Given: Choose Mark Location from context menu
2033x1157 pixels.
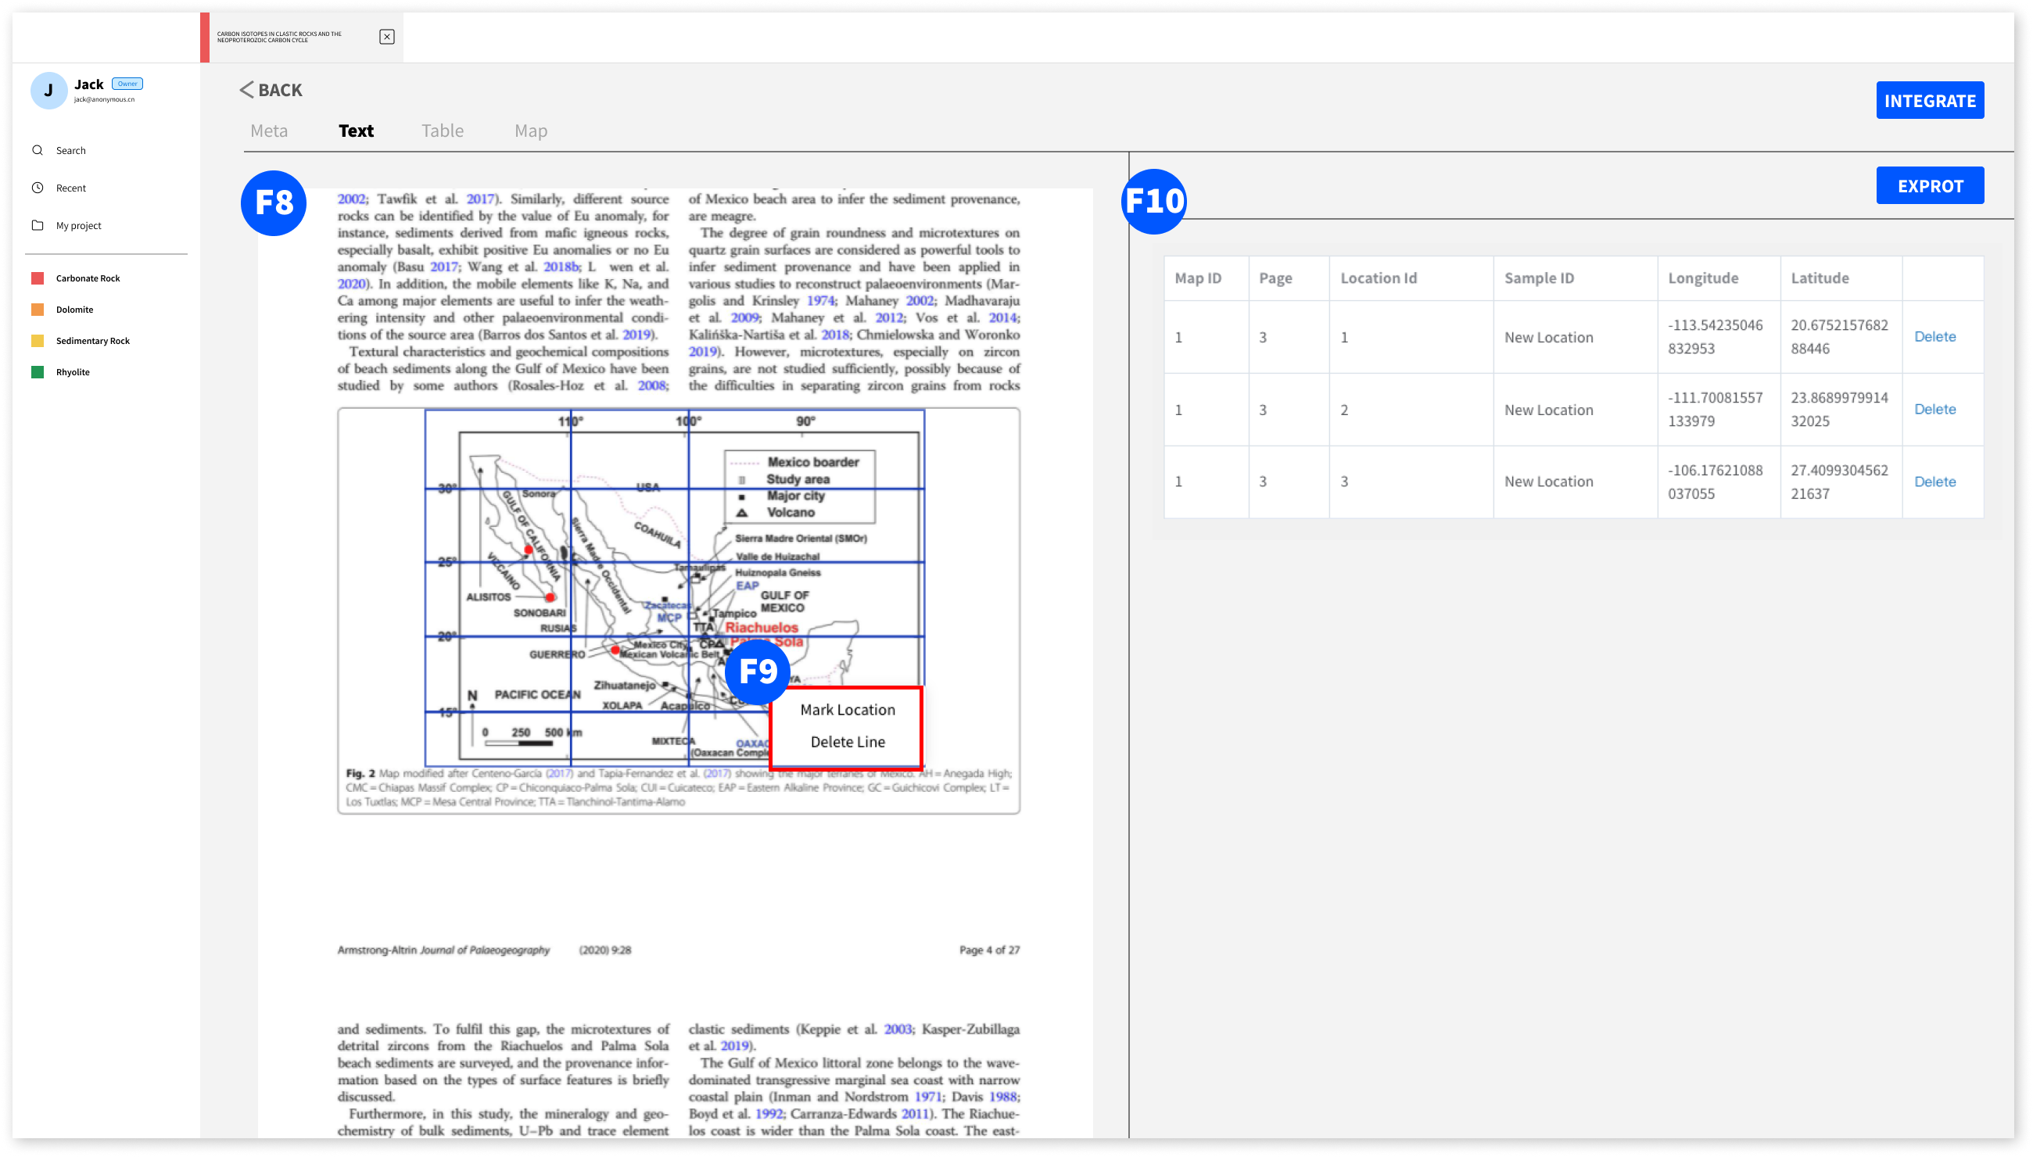Looking at the screenshot, I should pyautogui.click(x=848, y=710).
